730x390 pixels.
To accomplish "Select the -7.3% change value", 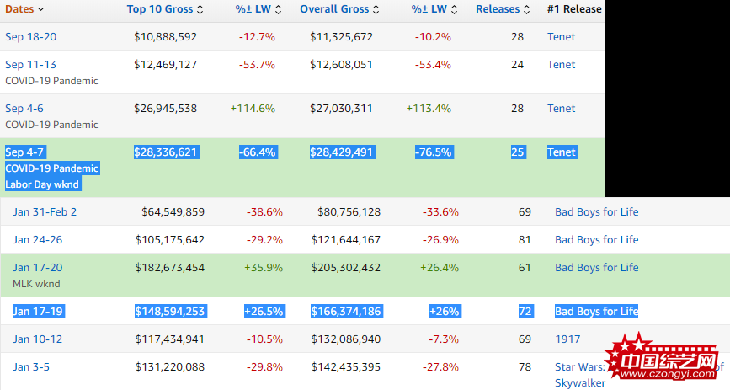I will point(443,339).
